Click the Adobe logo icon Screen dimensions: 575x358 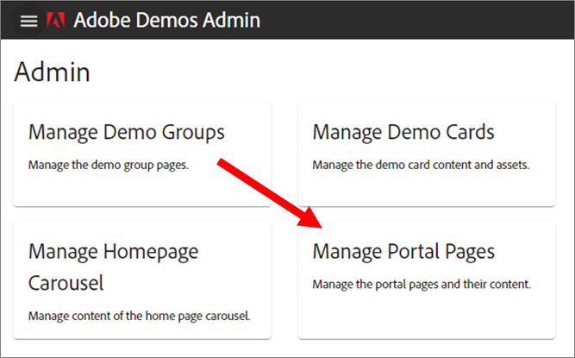point(56,20)
